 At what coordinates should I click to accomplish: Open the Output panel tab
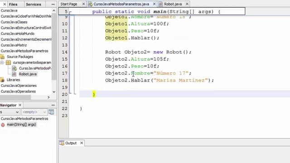71,143
